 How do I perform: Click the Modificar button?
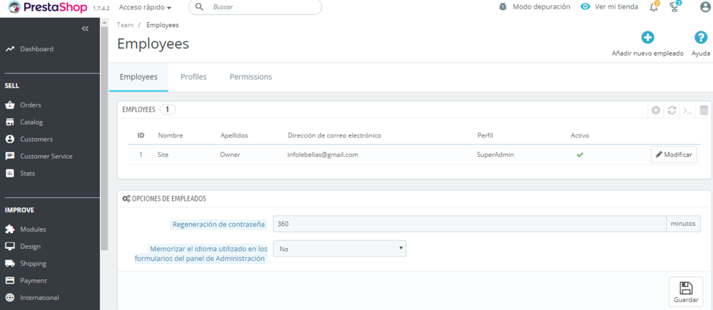[674, 155]
